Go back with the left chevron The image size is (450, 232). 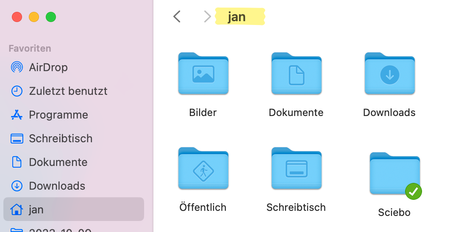click(177, 17)
